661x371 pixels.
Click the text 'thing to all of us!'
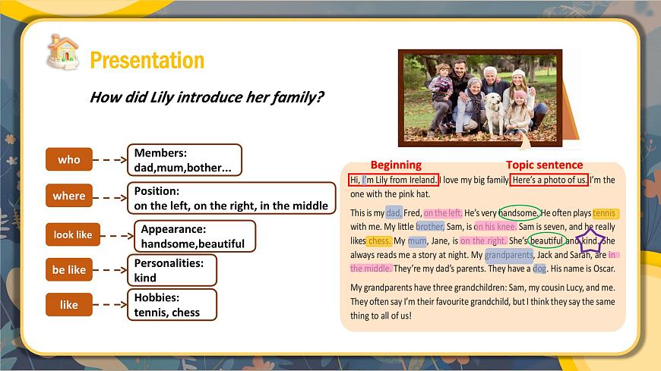click(381, 316)
